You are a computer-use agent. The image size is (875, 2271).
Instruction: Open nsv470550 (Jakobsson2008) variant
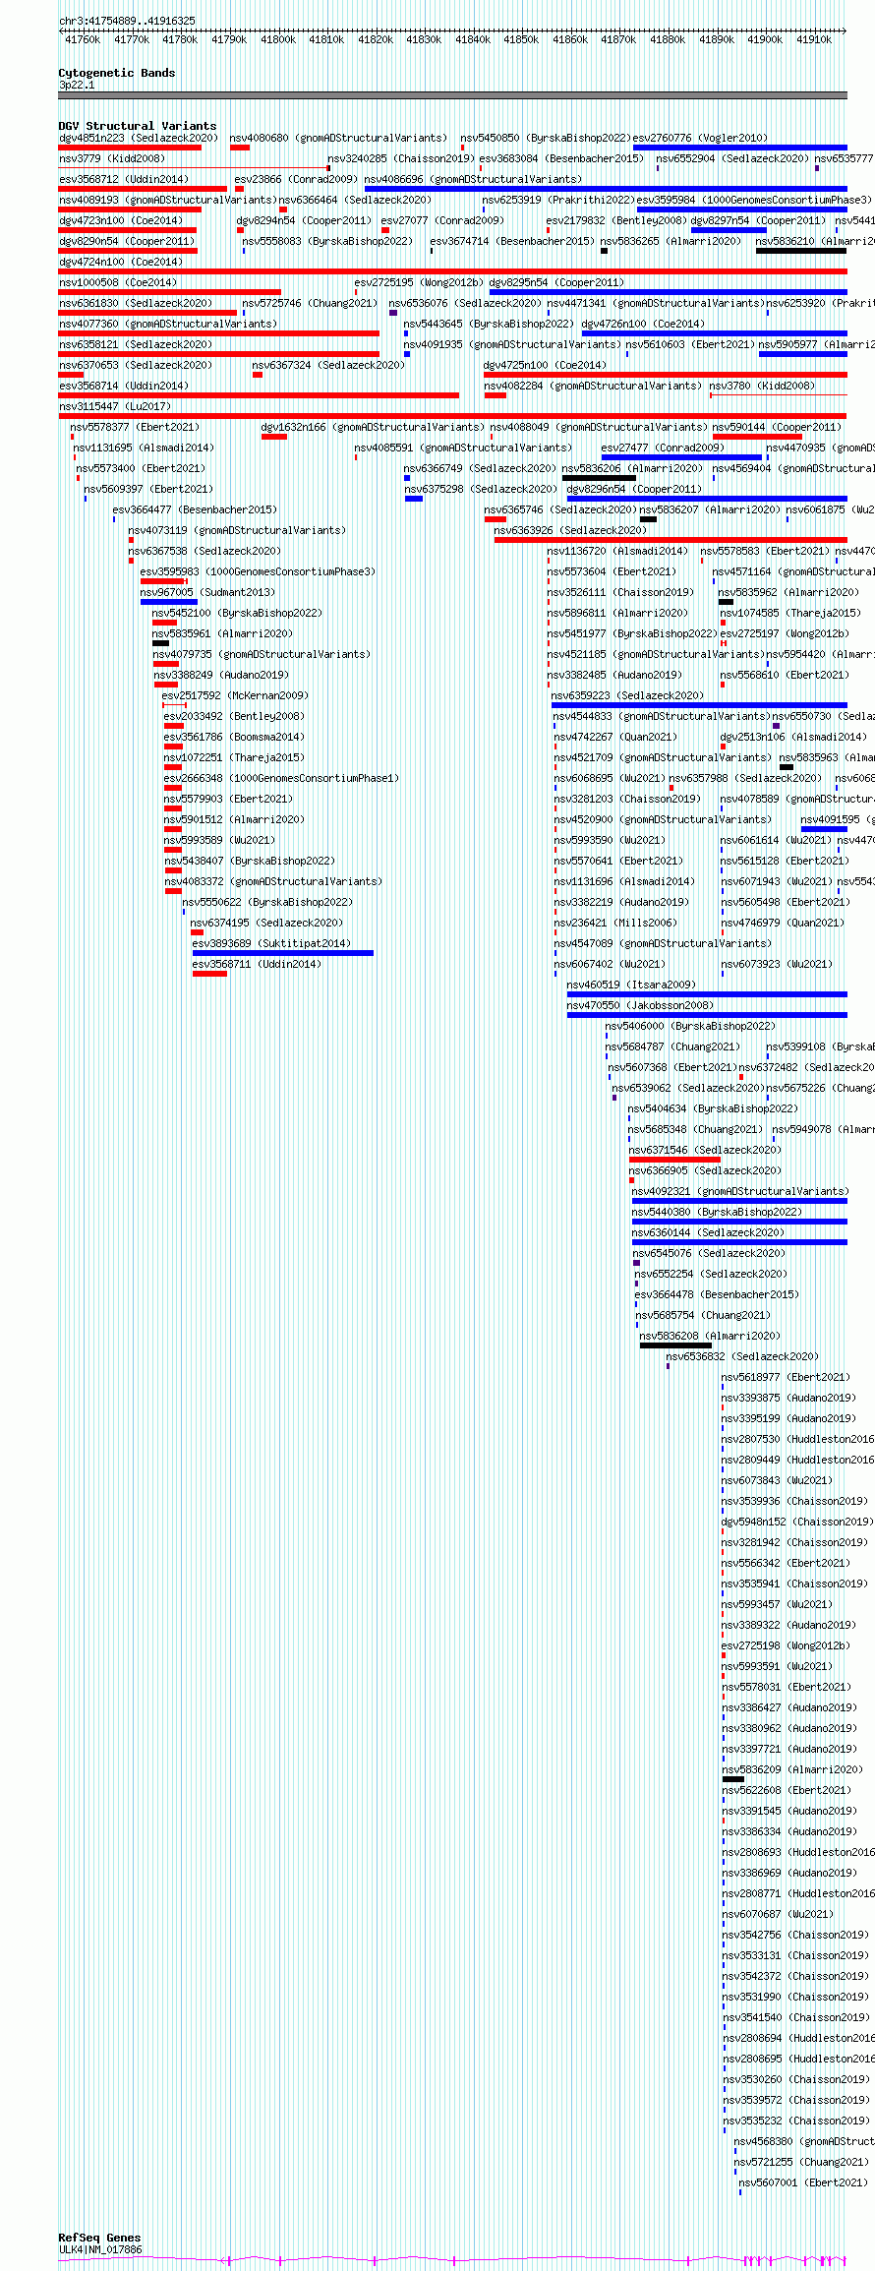tap(640, 1005)
